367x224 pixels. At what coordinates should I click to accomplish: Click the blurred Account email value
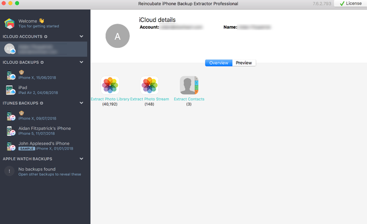click(x=182, y=27)
